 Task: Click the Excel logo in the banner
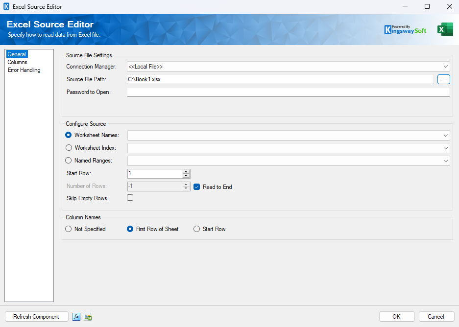tap(445, 30)
